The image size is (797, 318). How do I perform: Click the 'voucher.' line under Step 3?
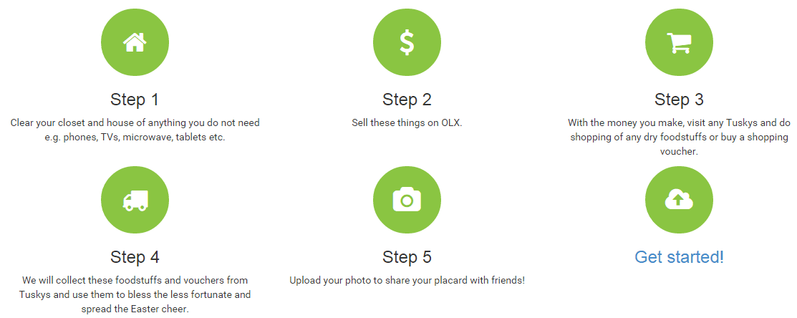679,152
